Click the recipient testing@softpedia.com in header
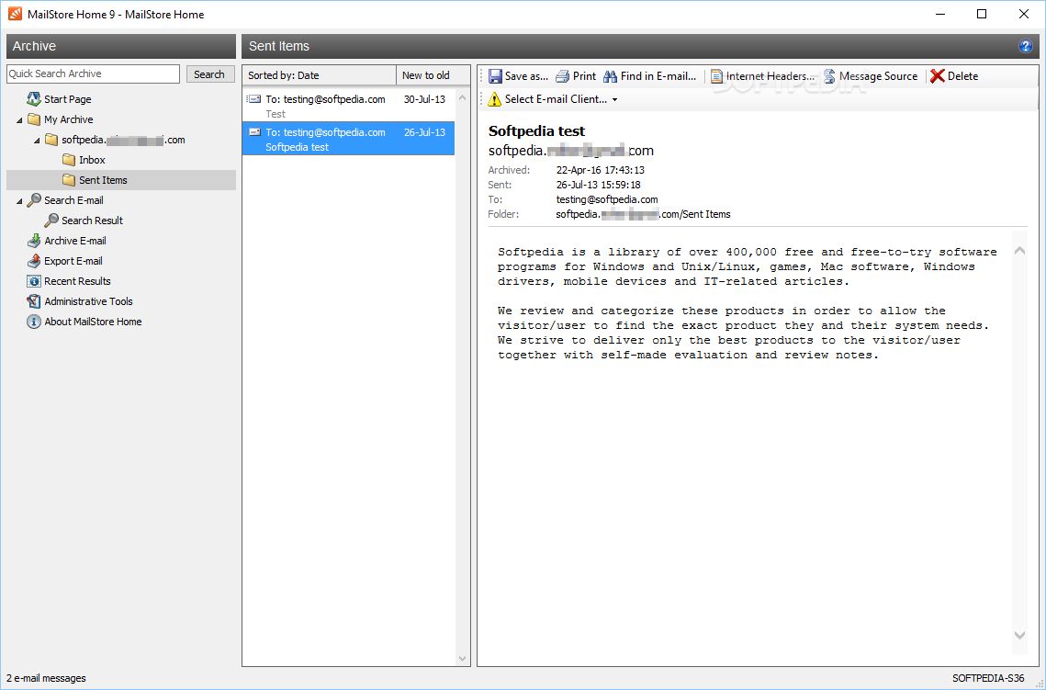The image size is (1046, 690). (x=606, y=199)
